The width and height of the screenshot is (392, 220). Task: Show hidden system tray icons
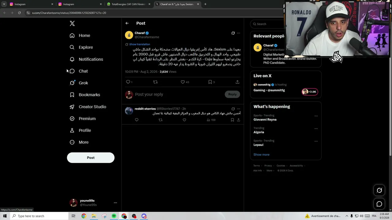(x=347, y=216)
